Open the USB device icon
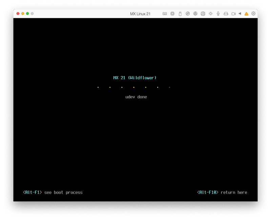This screenshot has height=219, width=271. [180, 14]
